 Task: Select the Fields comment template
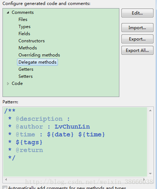click(24, 34)
